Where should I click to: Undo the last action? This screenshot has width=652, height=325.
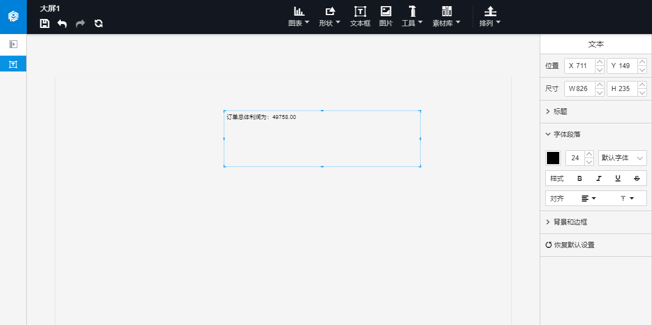click(x=62, y=23)
